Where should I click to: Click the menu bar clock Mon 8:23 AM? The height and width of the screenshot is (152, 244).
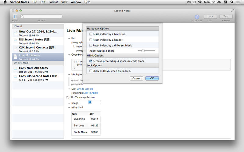pos(213,2)
